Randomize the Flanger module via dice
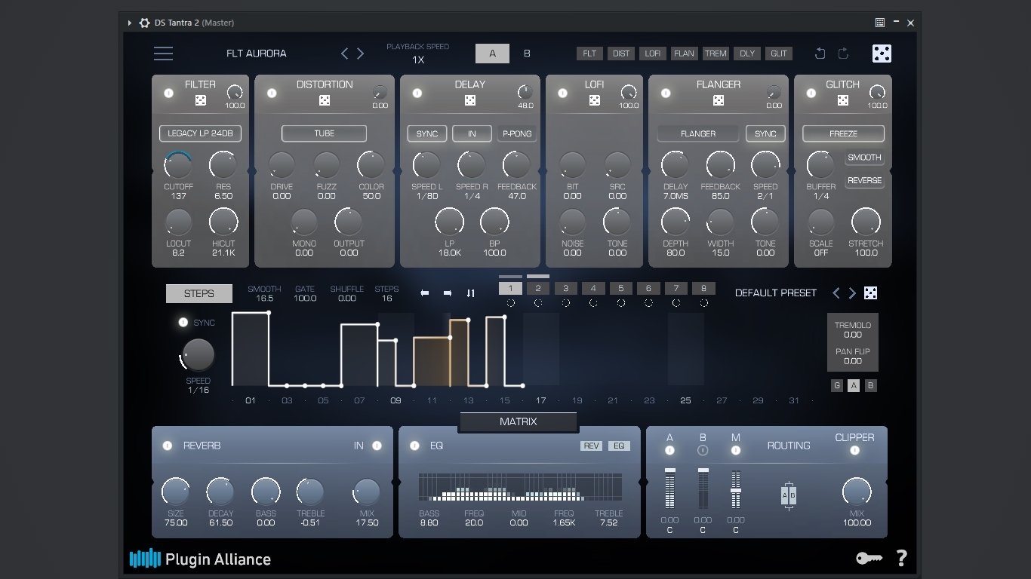The image size is (1031, 579). coord(719,100)
